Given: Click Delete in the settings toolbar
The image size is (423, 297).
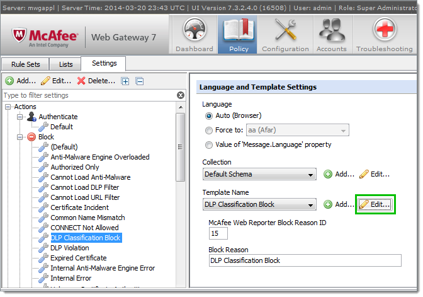Looking at the screenshot, I should click(x=96, y=81).
